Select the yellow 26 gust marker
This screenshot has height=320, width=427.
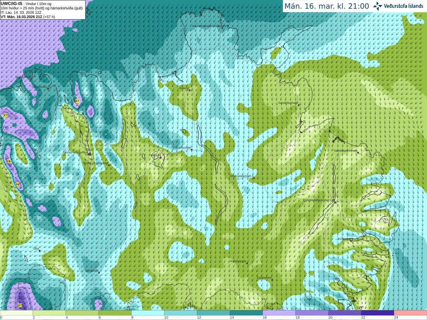(x=17, y=184)
